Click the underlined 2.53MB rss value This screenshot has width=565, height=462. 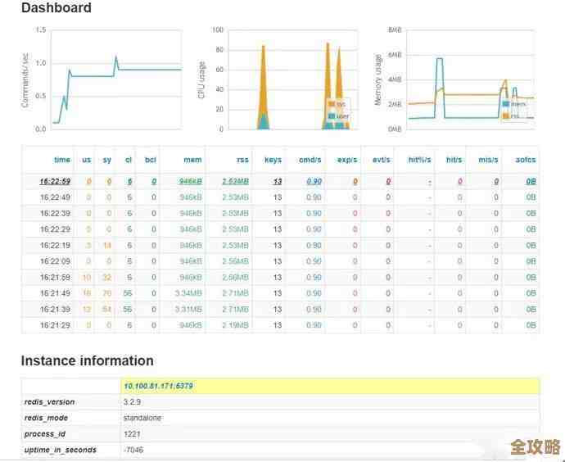(236, 181)
